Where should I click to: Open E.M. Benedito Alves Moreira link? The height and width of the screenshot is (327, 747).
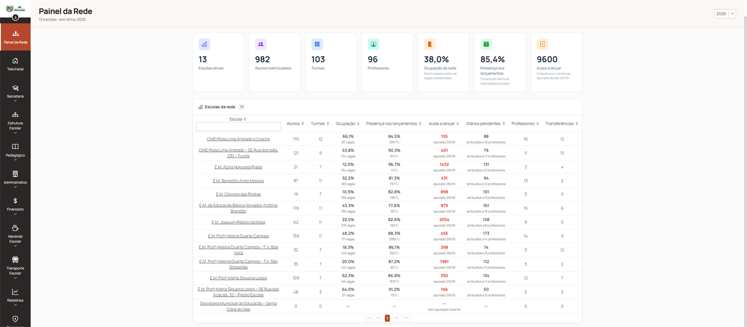tap(239, 181)
